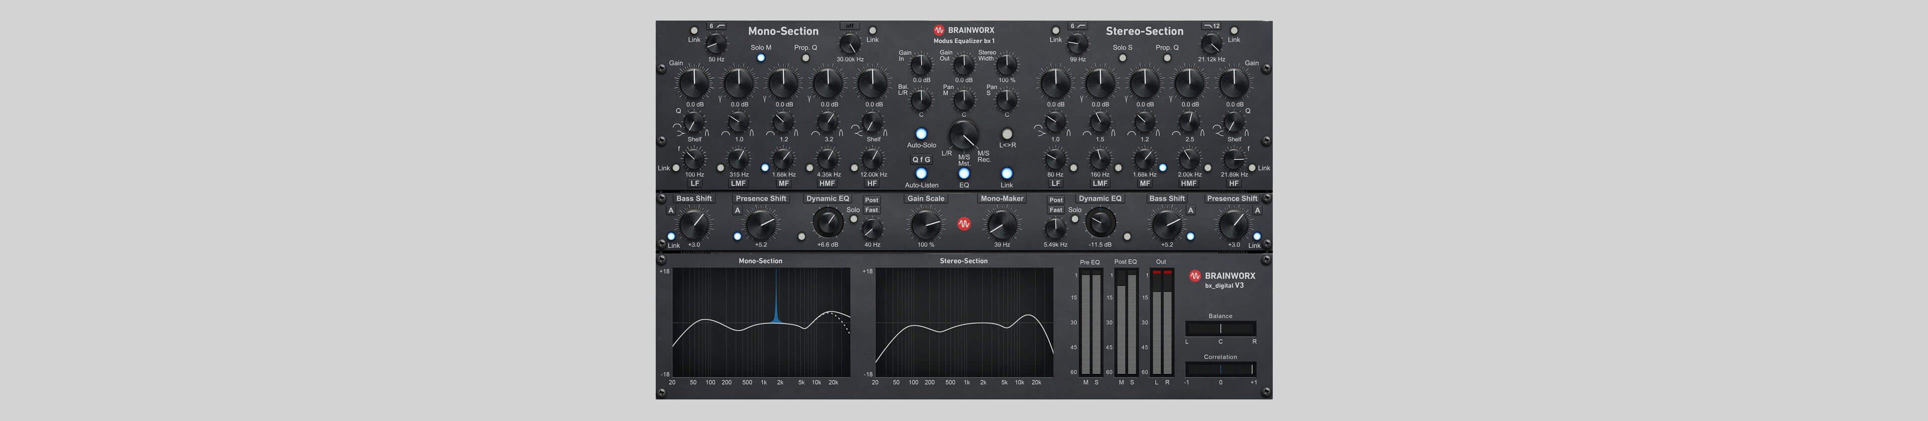Click the Mono-Section MF band button
Viewport: 1928px width, 421px height.
pyautogui.click(x=784, y=183)
